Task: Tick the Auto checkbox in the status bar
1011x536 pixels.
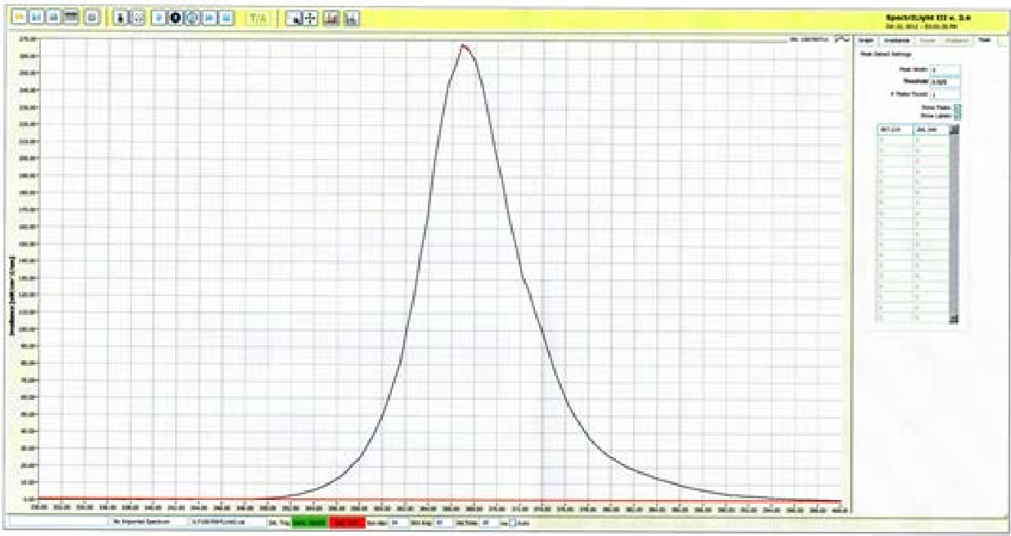Action: [513, 521]
